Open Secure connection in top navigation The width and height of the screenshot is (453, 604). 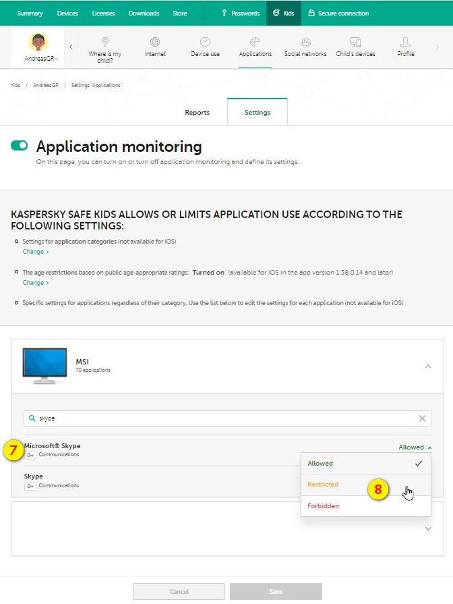[x=338, y=13]
